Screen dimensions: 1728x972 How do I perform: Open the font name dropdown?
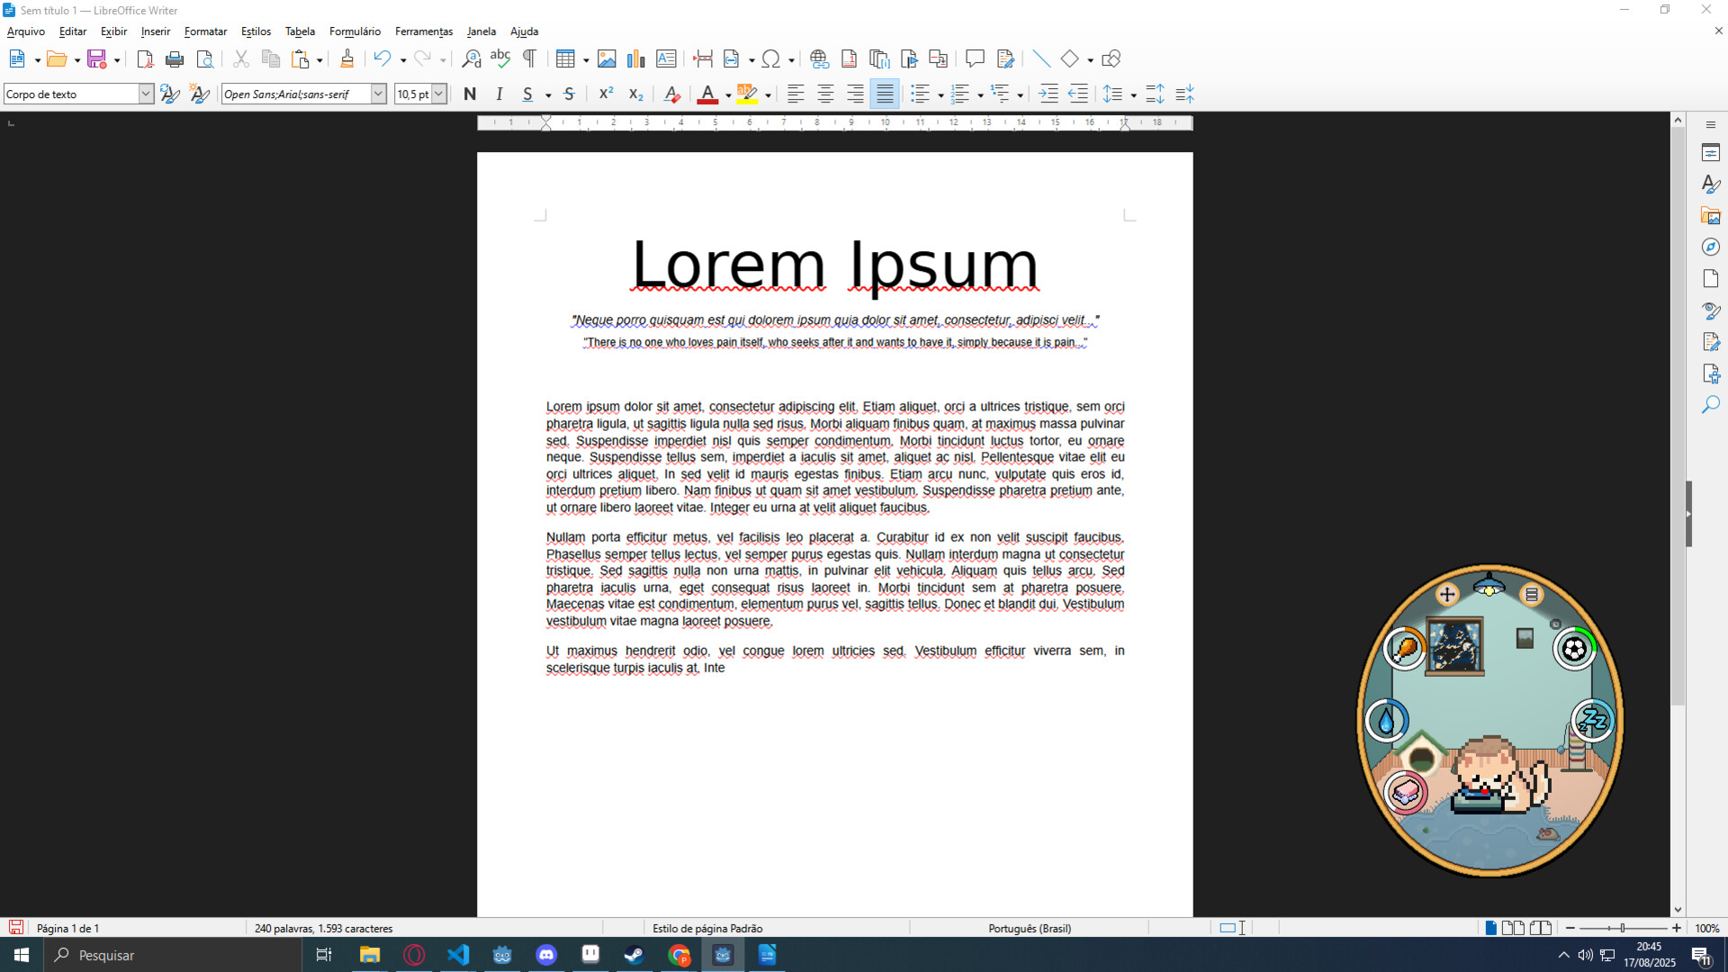coord(378,94)
